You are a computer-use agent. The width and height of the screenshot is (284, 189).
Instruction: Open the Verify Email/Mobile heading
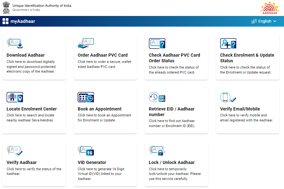click(240, 109)
